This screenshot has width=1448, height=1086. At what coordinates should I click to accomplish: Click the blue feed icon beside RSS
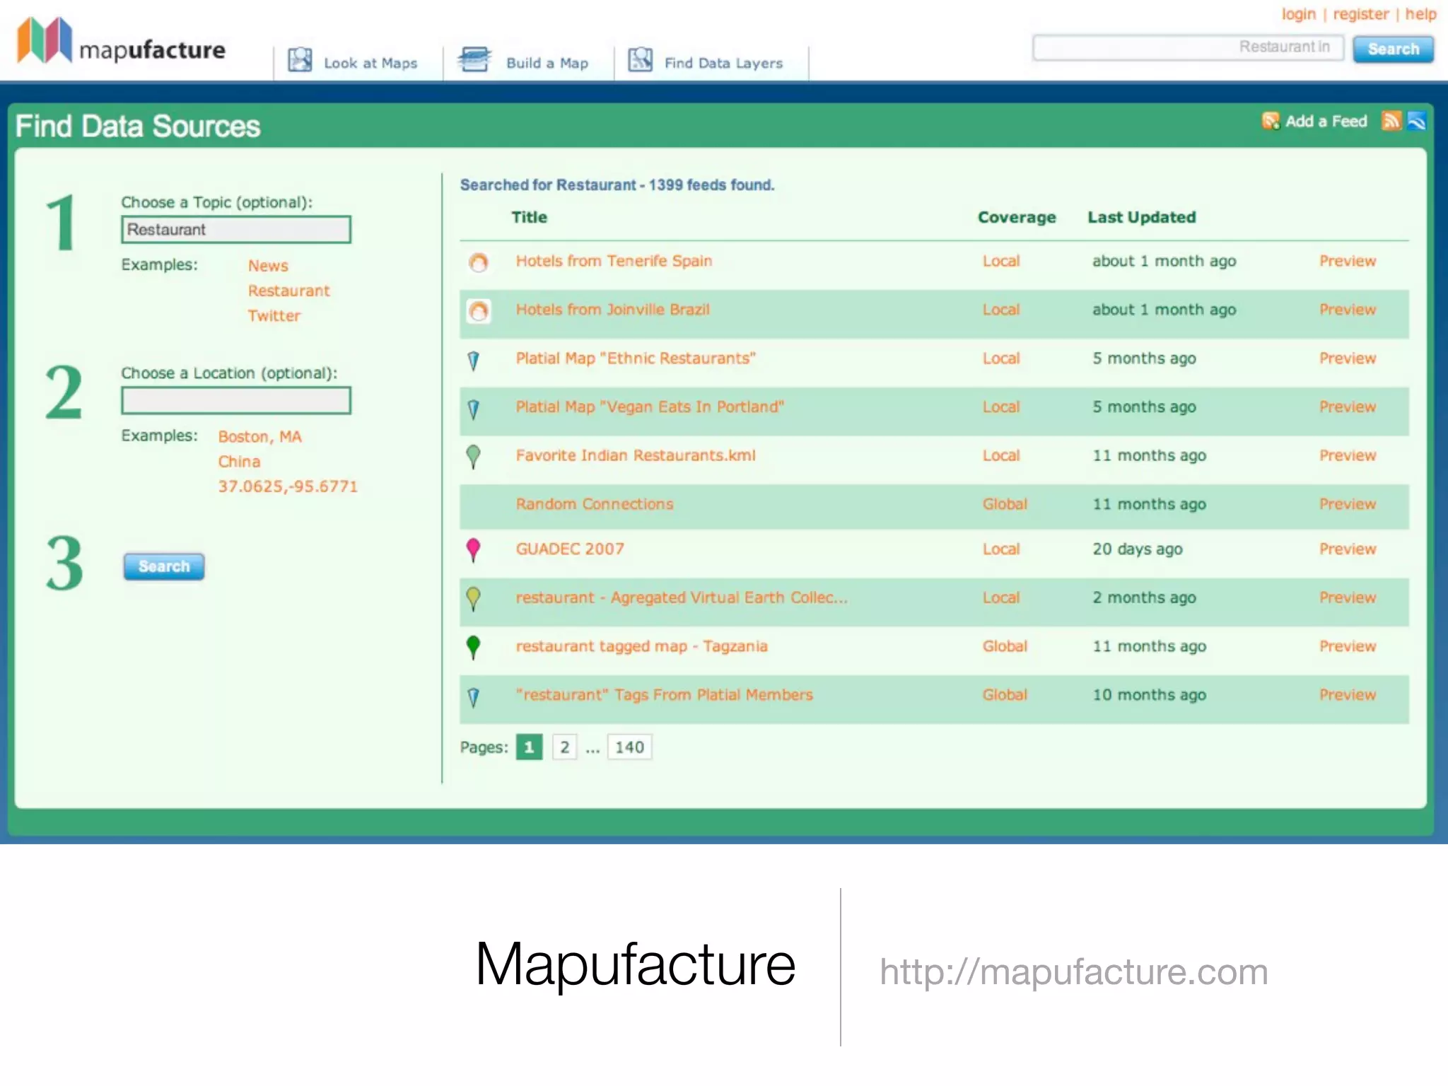coord(1417,121)
